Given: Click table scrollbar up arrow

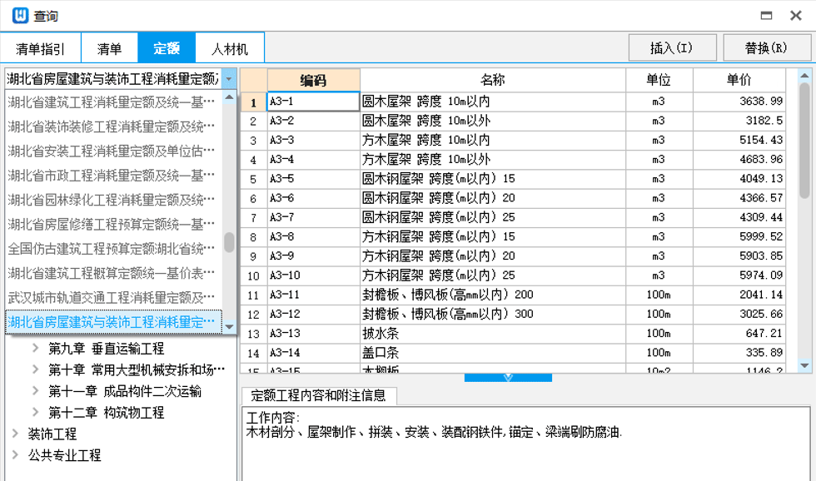Looking at the screenshot, I should click(804, 77).
